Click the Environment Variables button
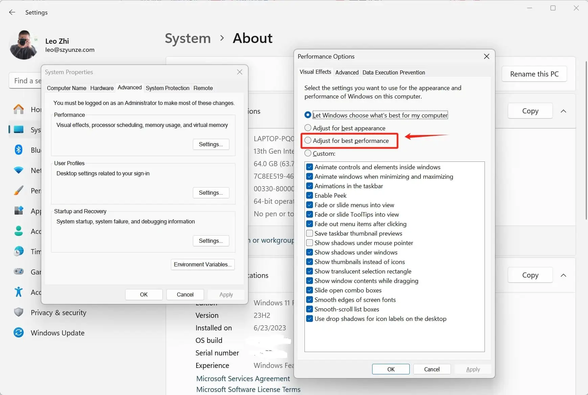The image size is (588, 395). point(203,264)
